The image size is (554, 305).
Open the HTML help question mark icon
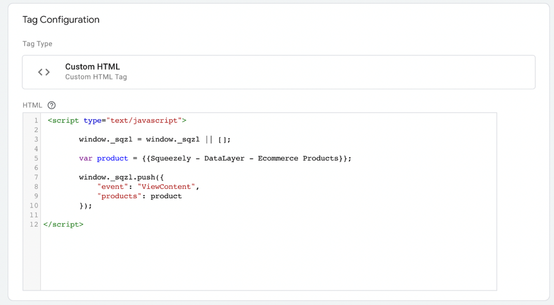coord(52,105)
